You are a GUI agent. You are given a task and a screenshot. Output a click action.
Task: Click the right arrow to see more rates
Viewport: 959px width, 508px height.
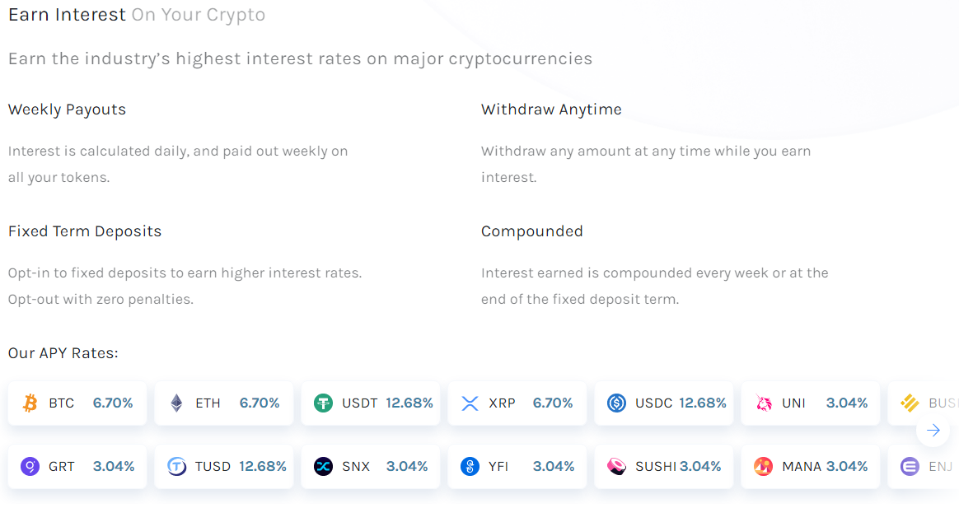933,430
